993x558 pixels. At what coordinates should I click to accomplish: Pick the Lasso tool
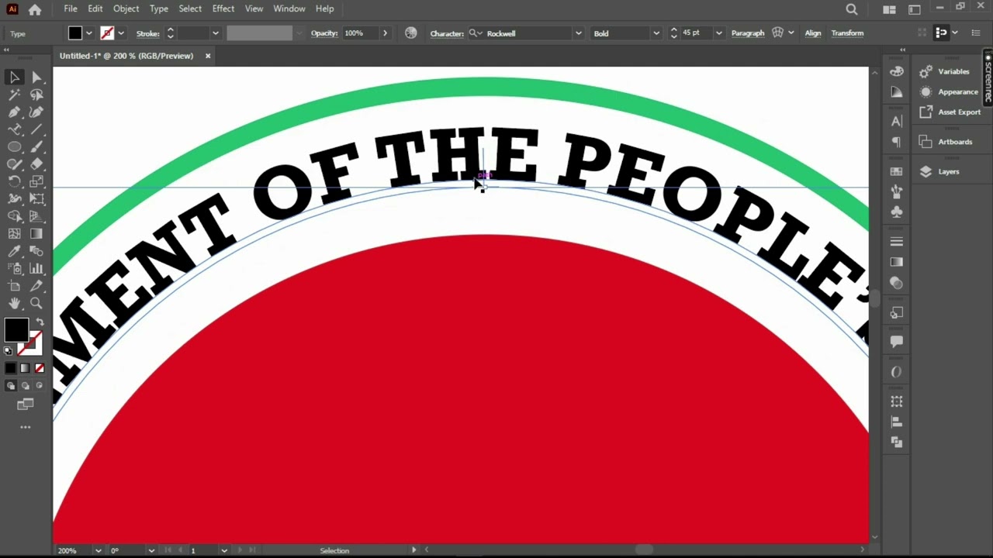pos(36,95)
